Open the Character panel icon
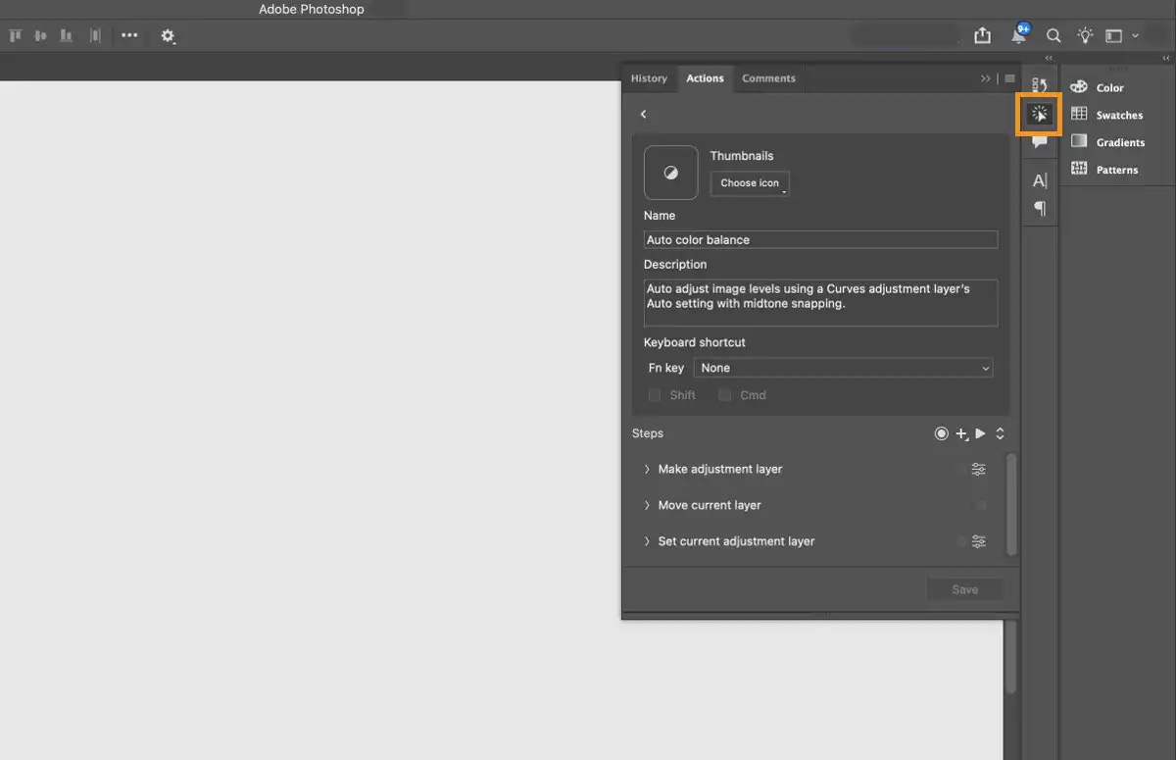This screenshot has width=1176, height=760. 1040,180
